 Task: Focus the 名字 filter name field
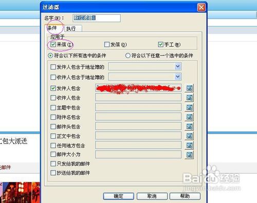pos(97,18)
